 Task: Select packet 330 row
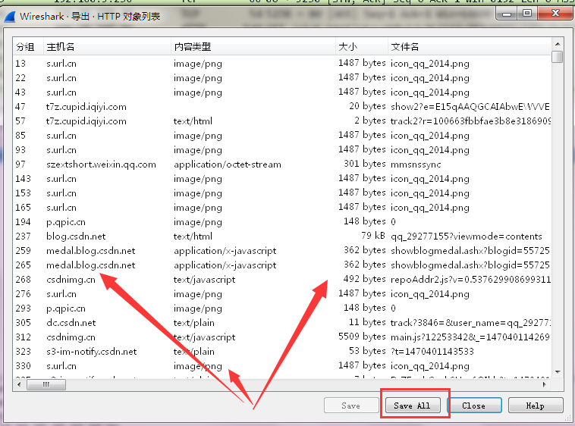[281, 366]
